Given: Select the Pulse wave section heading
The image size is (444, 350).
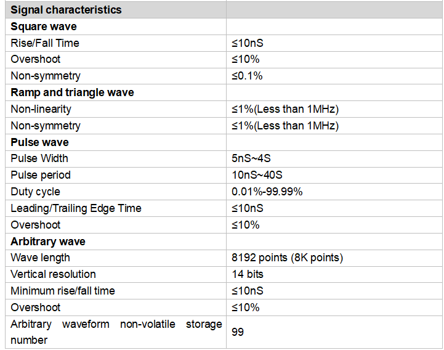Looking at the screenshot, I should (x=40, y=142).
